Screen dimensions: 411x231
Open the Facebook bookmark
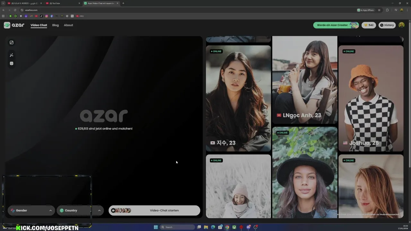tap(52, 16)
